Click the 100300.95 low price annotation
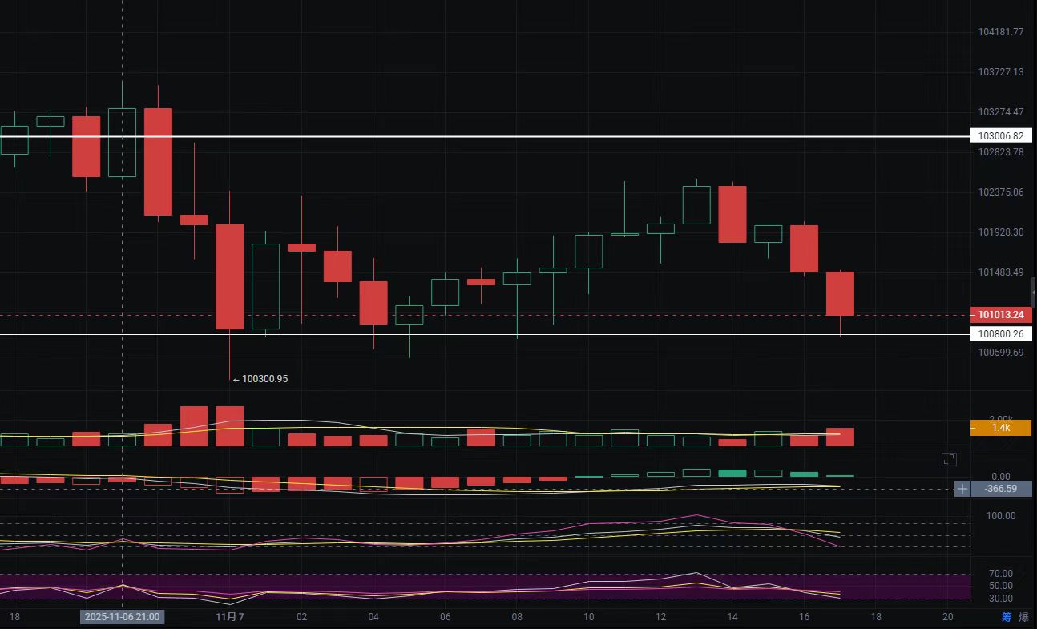The width and height of the screenshot is (1037, 629). (x=264, y=379)
